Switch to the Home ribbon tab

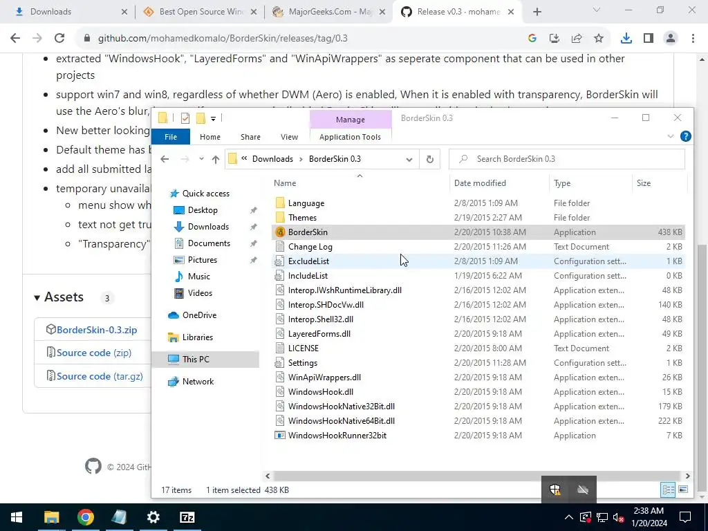click(x=210, y=137)
